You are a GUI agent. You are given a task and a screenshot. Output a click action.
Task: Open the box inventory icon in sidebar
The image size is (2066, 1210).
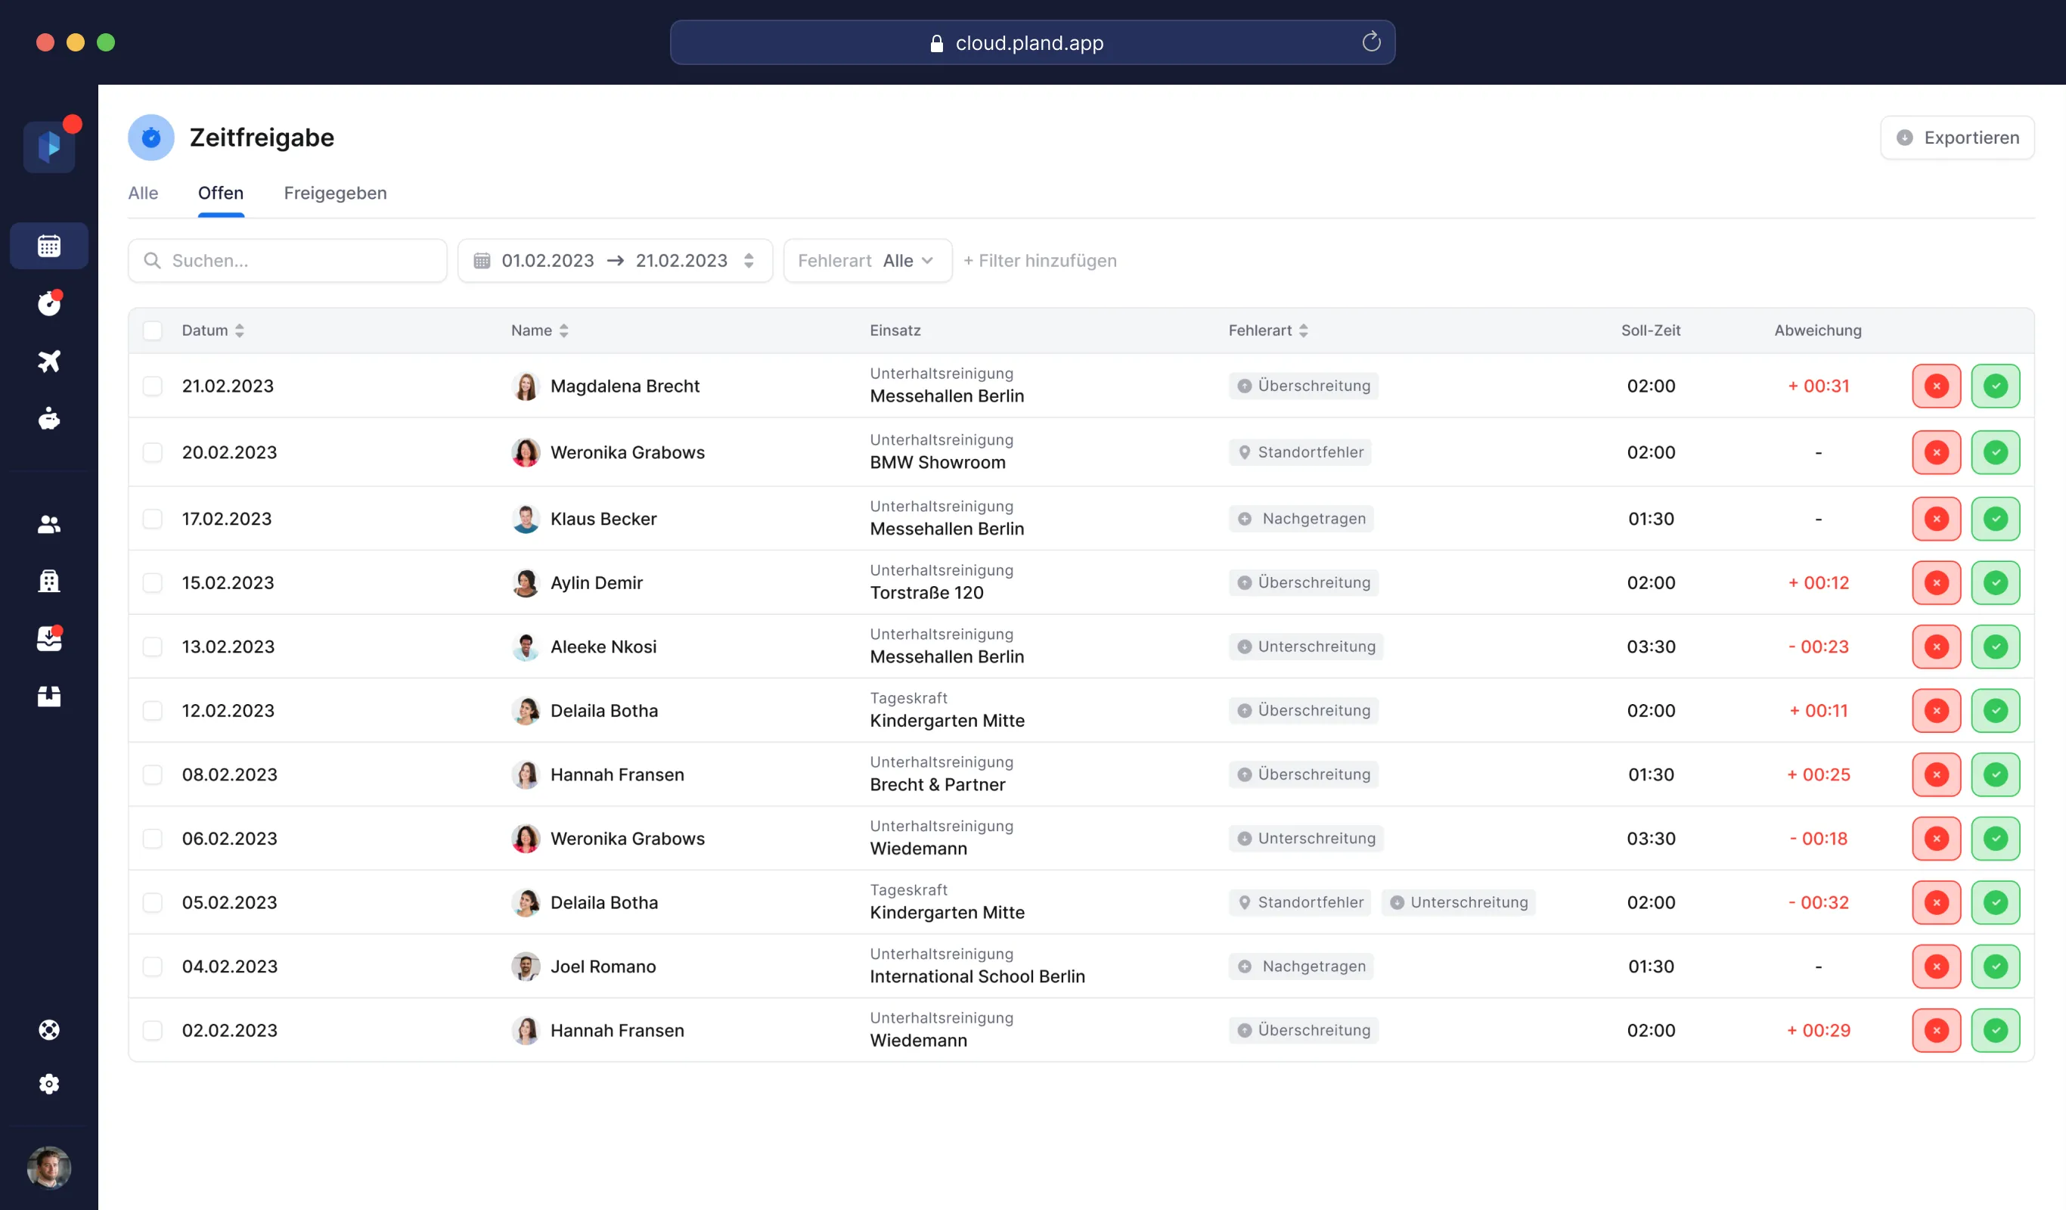pyautogui.click(x=49, y=696)
